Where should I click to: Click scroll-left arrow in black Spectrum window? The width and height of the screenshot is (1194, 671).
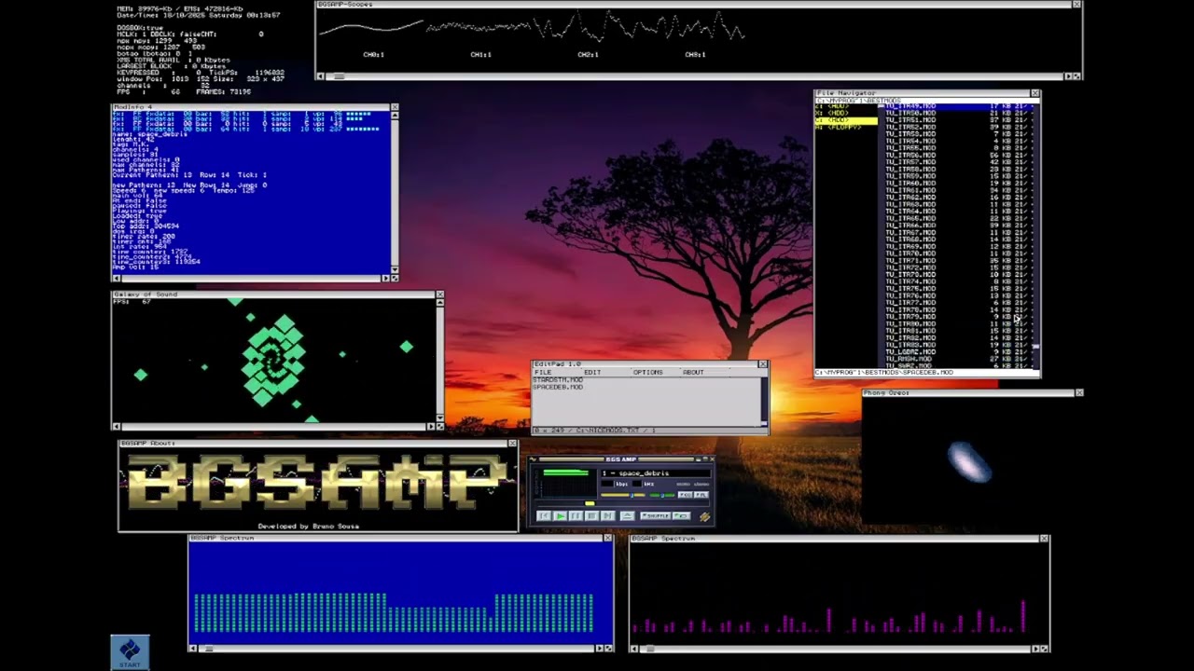[x=635, y=649]
